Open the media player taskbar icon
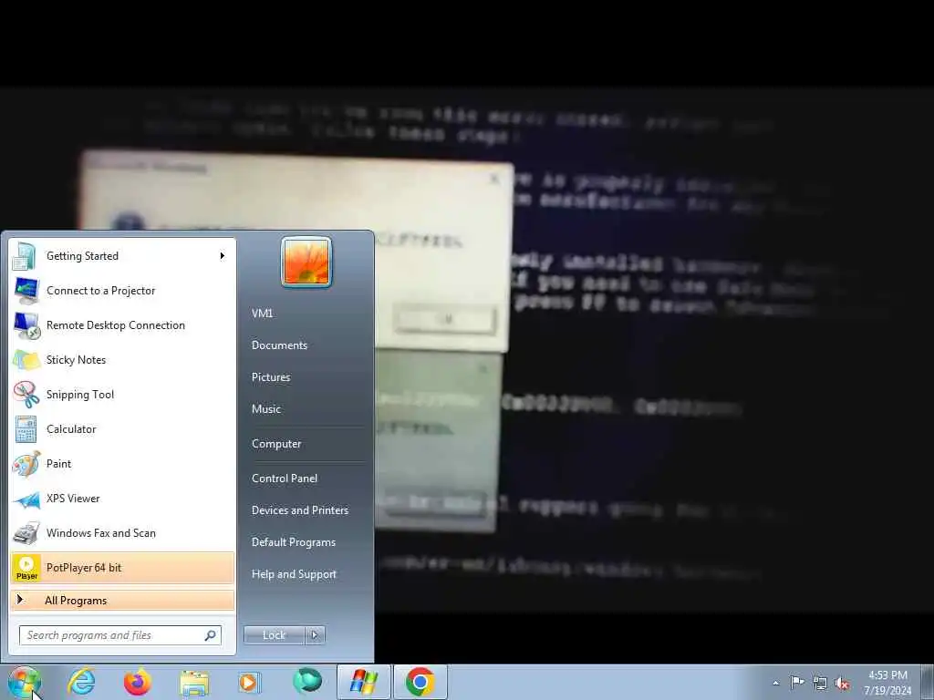This screenshot has width=934, height=700. (x=249, y=682)
